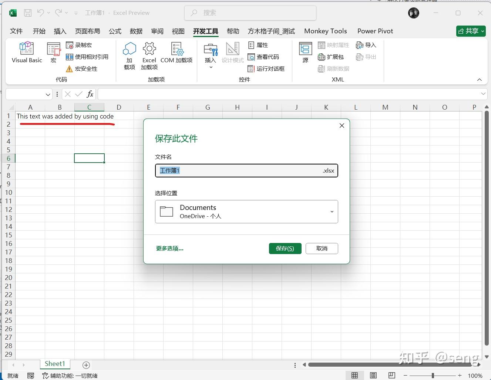Click the 保存(S) save button

285,248
